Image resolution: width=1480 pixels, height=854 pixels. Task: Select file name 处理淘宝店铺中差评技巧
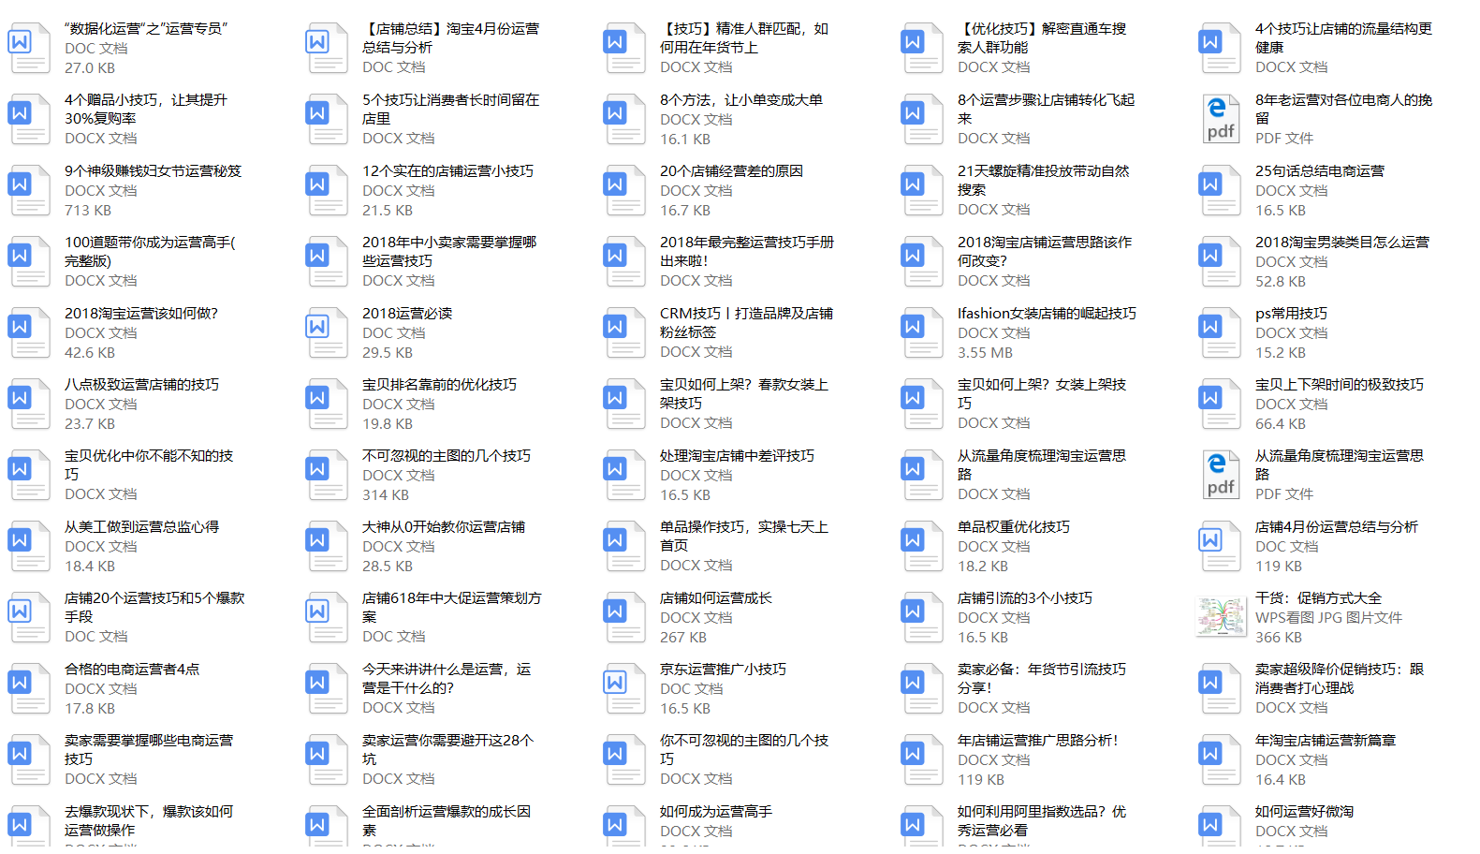[x=737, y=455]
